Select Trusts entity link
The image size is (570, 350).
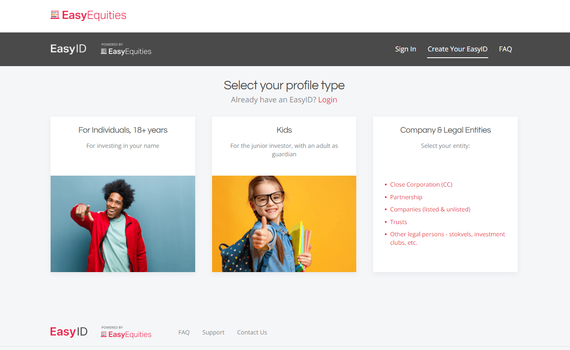[398, 222]
